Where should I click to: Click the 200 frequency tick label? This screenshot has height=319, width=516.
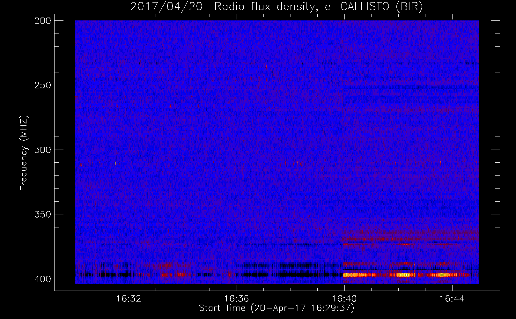tap(43, 21)
